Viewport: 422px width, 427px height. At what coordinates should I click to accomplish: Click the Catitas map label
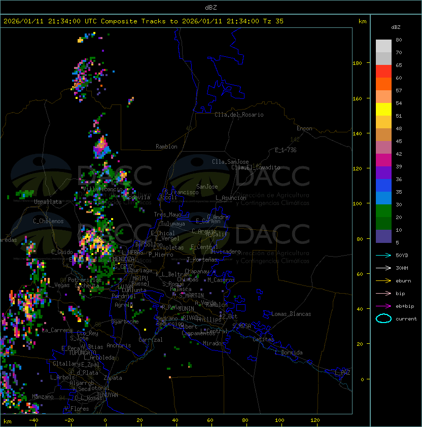(263, 339)
